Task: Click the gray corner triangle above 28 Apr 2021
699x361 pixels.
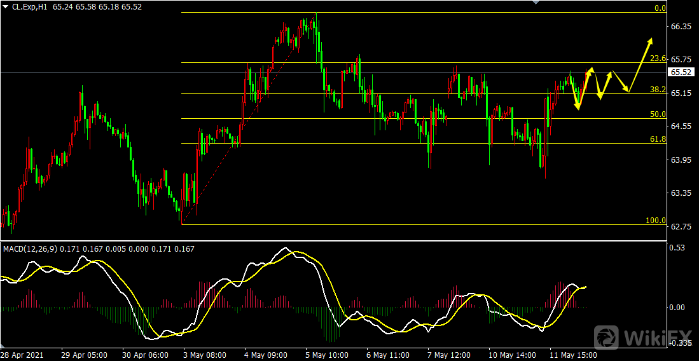Action: (3, 346)
